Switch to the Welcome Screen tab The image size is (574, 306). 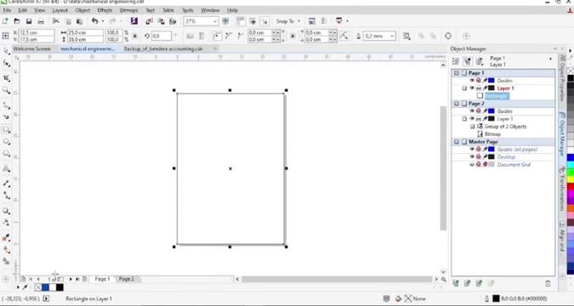point(32,48)
